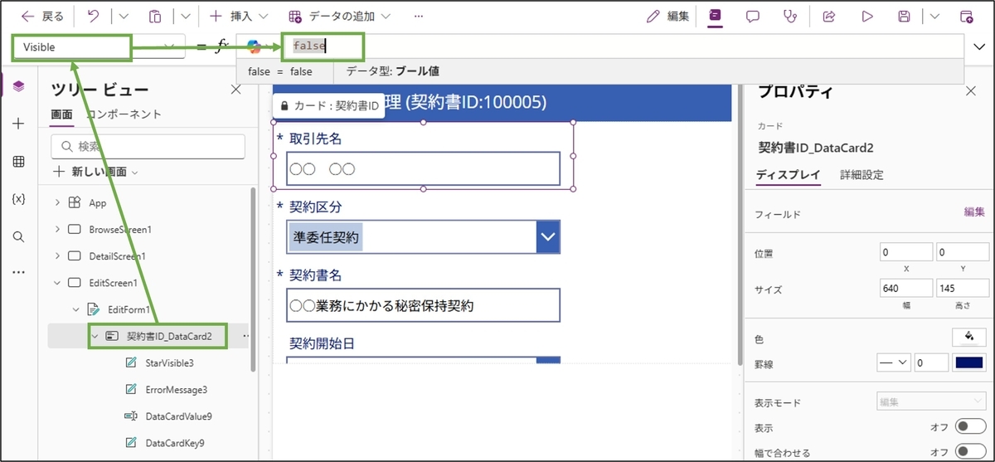The height and width of the screenshot is (462, 995).
Task: Click the 編集 pencil button in toolbar
Action: coord(667,16)
